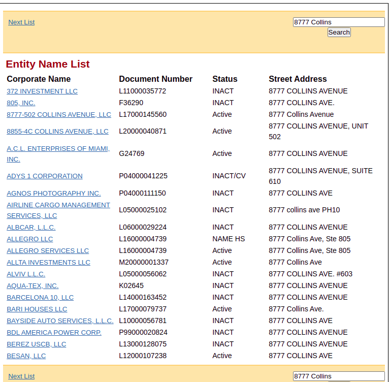389x382 pixels.
Task: Click document number L05000056062
Action: pyautogui.click(x=143, y=274)
